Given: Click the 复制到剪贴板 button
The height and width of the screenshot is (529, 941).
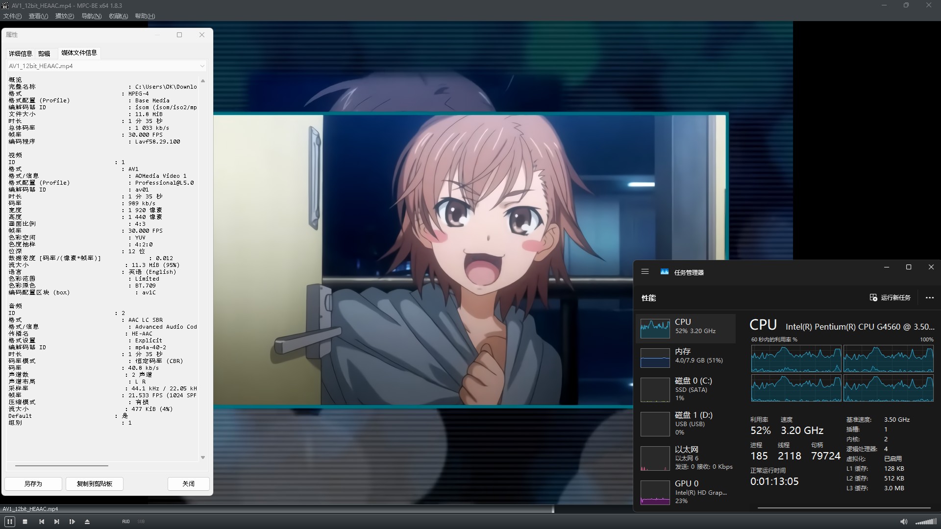Looking at the screenshot, I should [x=95, y=483].
